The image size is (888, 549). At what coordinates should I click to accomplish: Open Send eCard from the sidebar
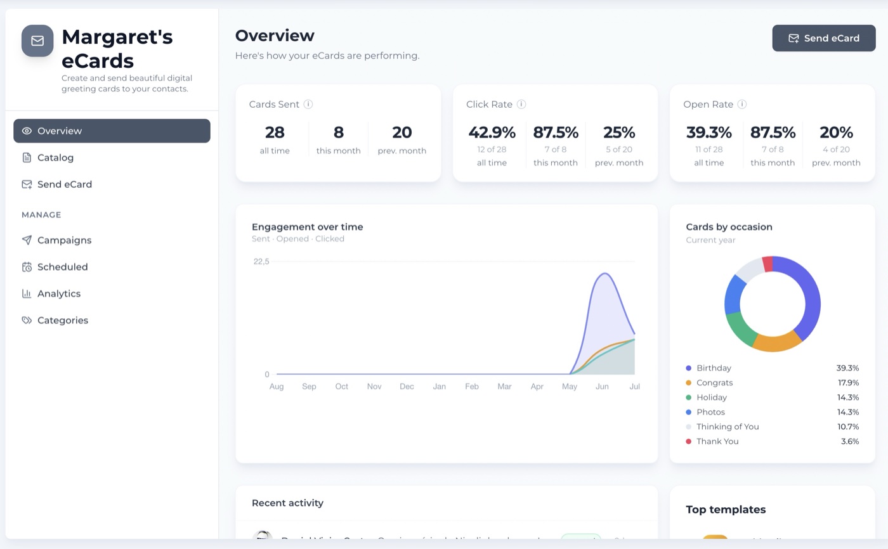pyautogui.click(x=112, y=184)
